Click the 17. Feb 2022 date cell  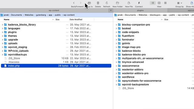(x=80, y=28)
